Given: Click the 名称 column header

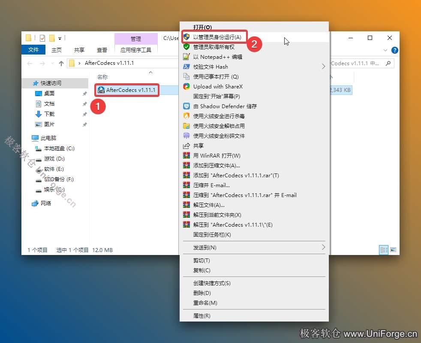Looking at the screenshot, I should point(102,77).
